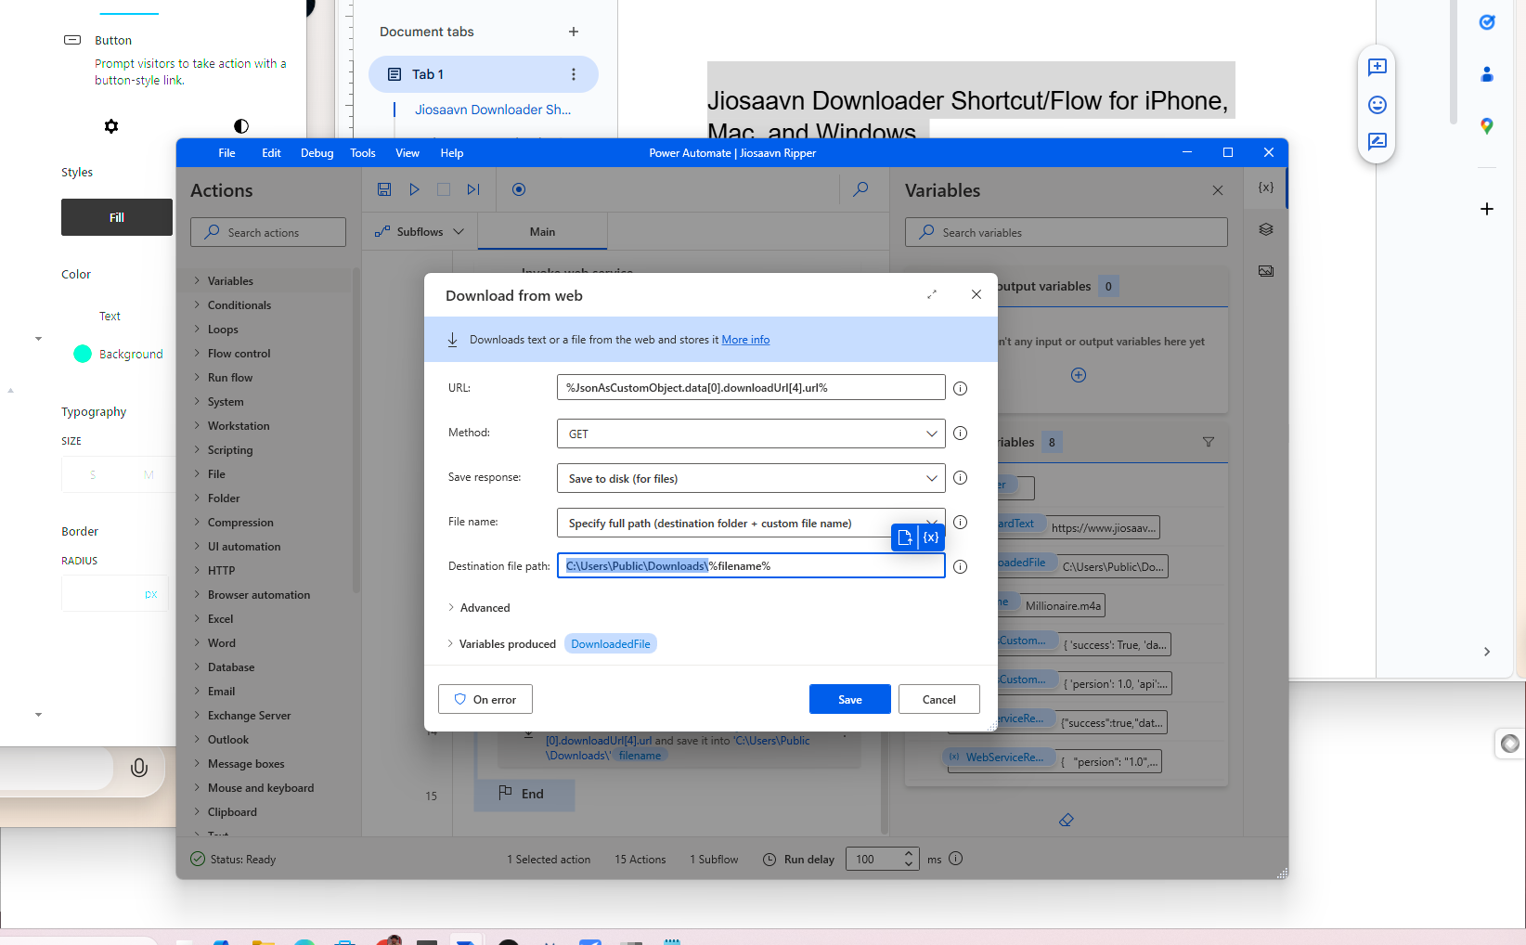
Task: Pick a new Background color swatch
Action: pyautogui.click(x=83, y=354)
